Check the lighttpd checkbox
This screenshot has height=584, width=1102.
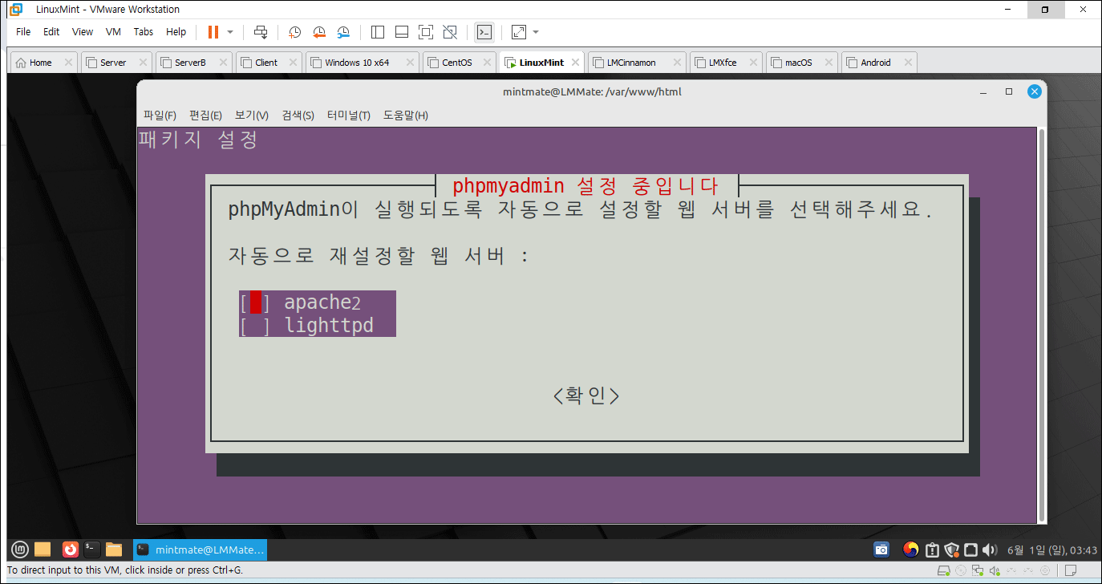click(255, 326)
